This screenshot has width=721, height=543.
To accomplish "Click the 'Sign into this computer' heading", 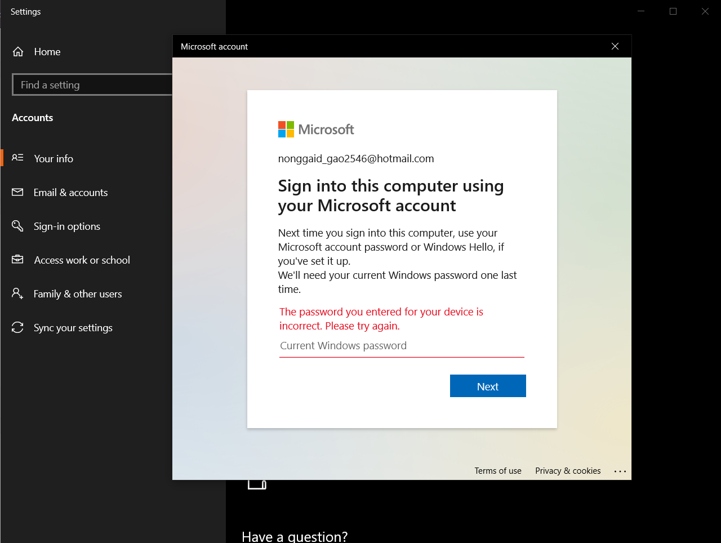I will [391, 195].
